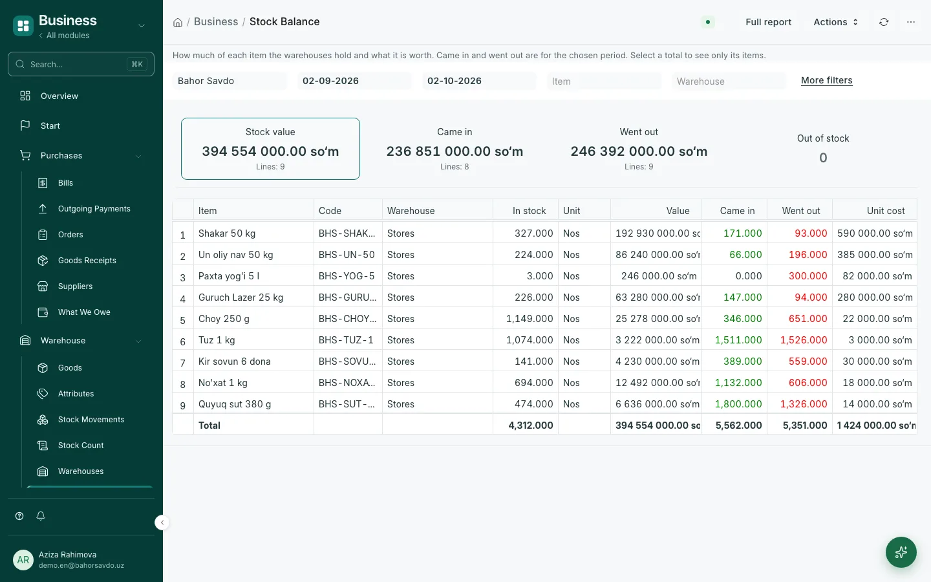Select the Out of stock summary card
The height and width of the screenshot is (582, 931).
(x=823, y=149)
